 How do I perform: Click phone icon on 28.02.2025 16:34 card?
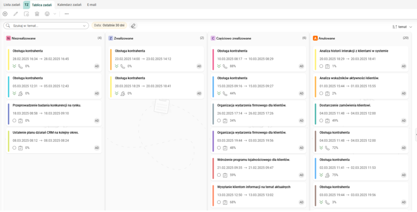click(20, 66)
